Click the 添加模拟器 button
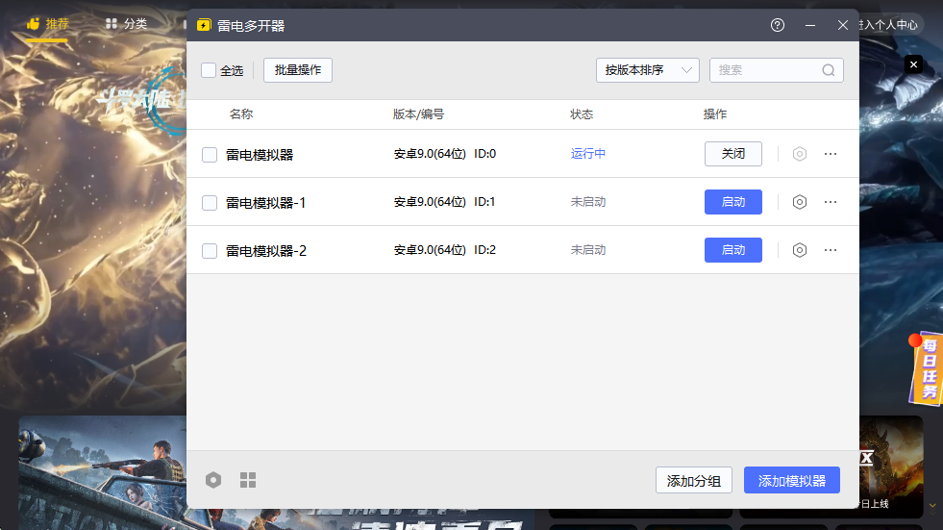 tap(791, 481)
